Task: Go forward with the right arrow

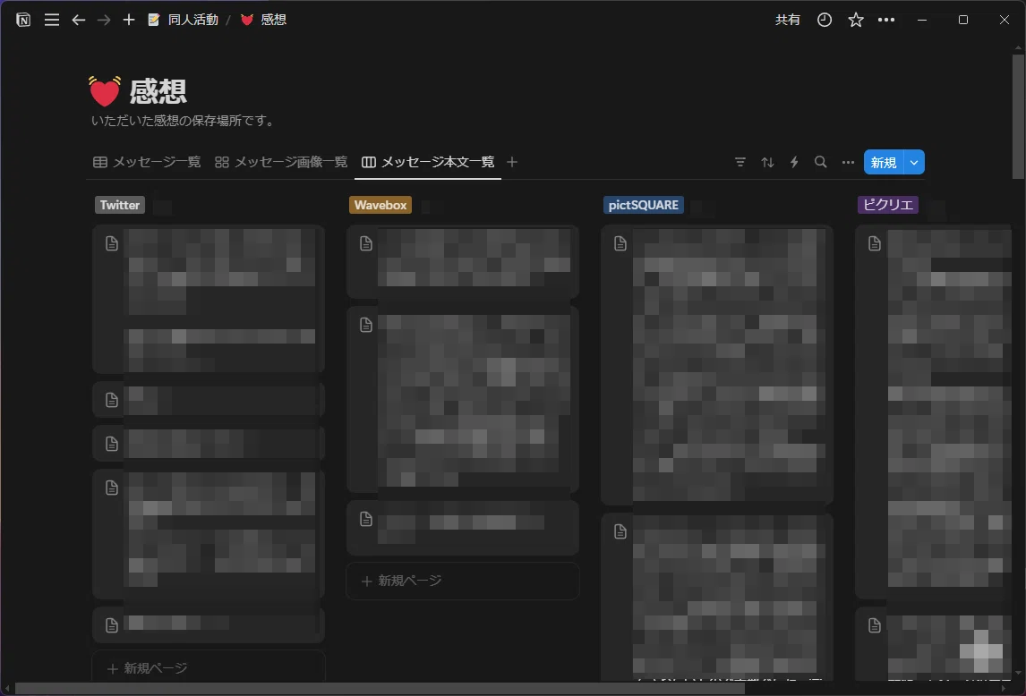Action: pyautogui.click(x=103, y=20)
